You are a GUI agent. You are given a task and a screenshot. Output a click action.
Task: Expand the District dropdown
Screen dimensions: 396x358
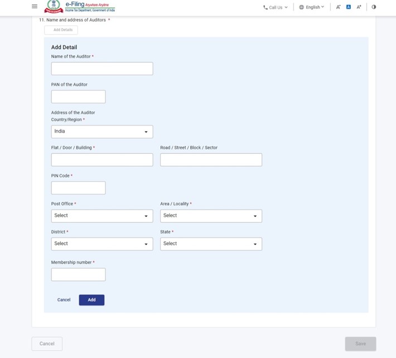tap(102, 244)
